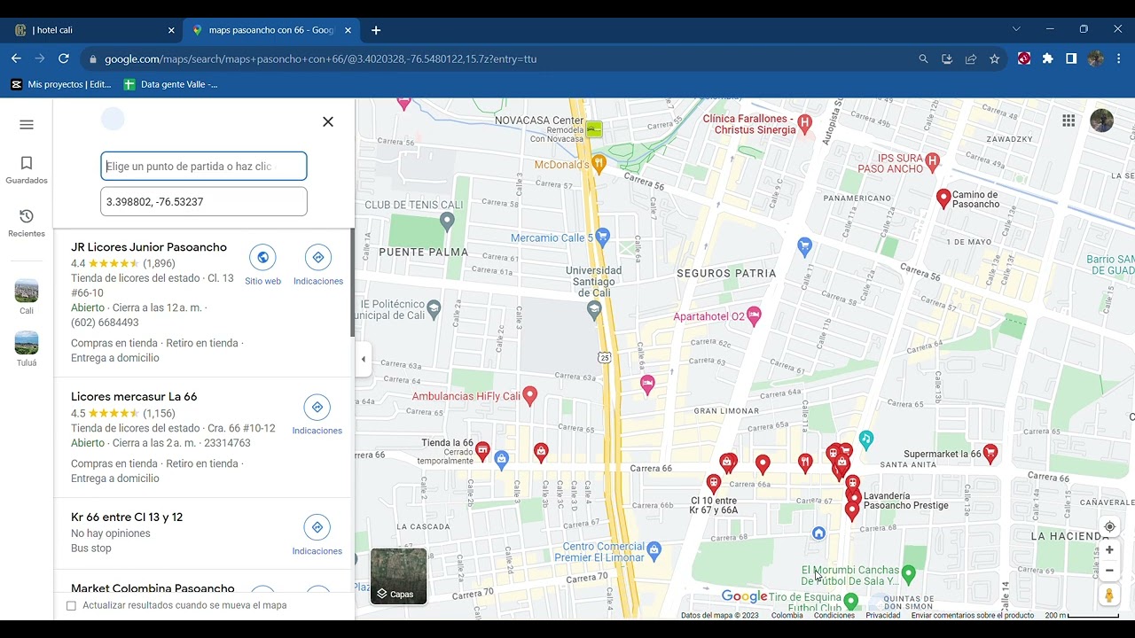
Task: Click Tienda la 66 store marker
Action: pyautogui.click(x=482, y=451)
